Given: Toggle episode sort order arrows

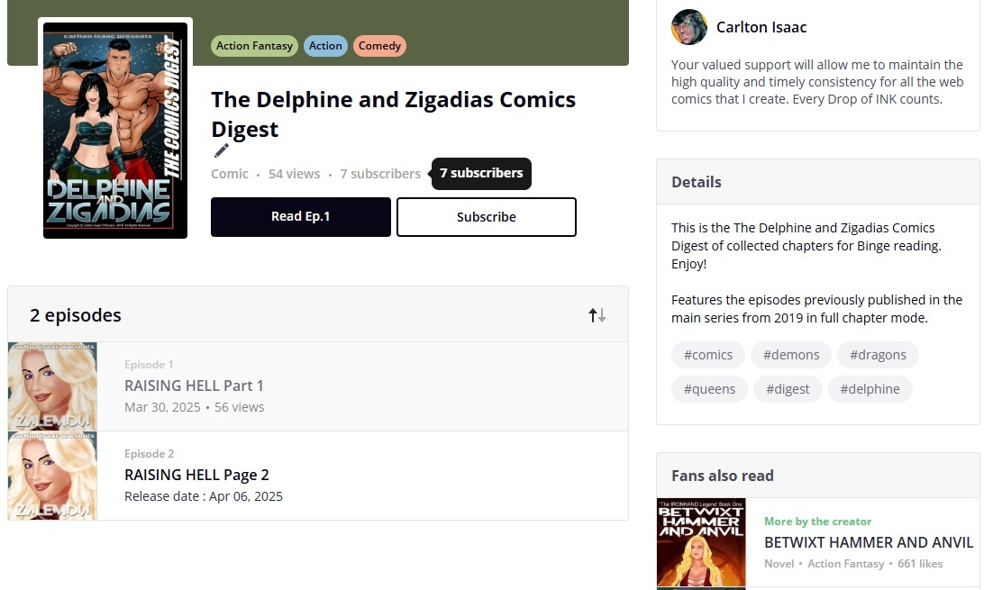Looking at the screenshot, I should [597, 315].
